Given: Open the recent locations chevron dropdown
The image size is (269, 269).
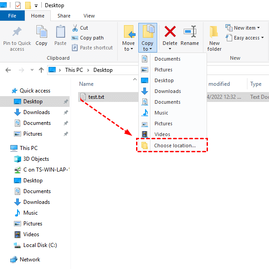Looking at the screenshot, I should 32,70.
